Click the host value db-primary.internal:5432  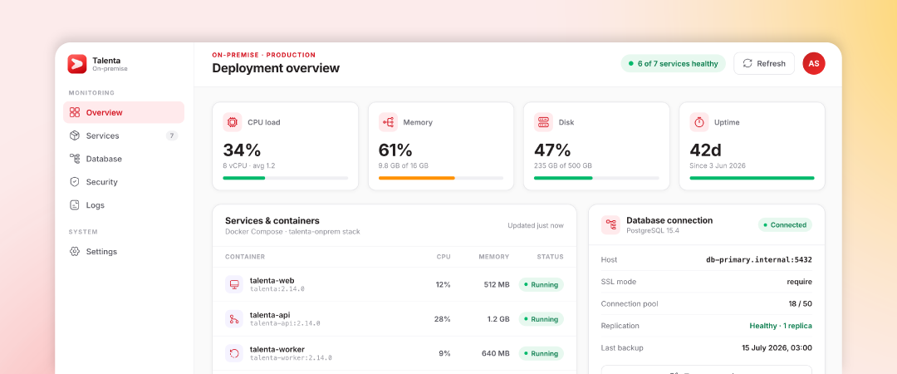click(x=759, y=259)
